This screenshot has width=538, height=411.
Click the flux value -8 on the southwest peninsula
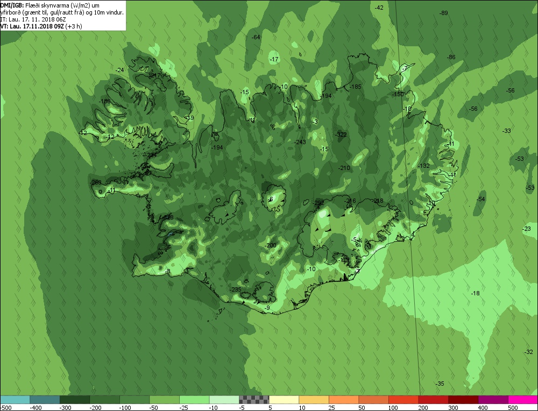coord(167,271)
